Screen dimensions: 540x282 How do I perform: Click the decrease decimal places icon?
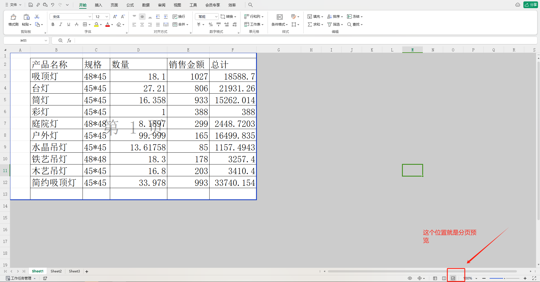click(x=234, y=24)
